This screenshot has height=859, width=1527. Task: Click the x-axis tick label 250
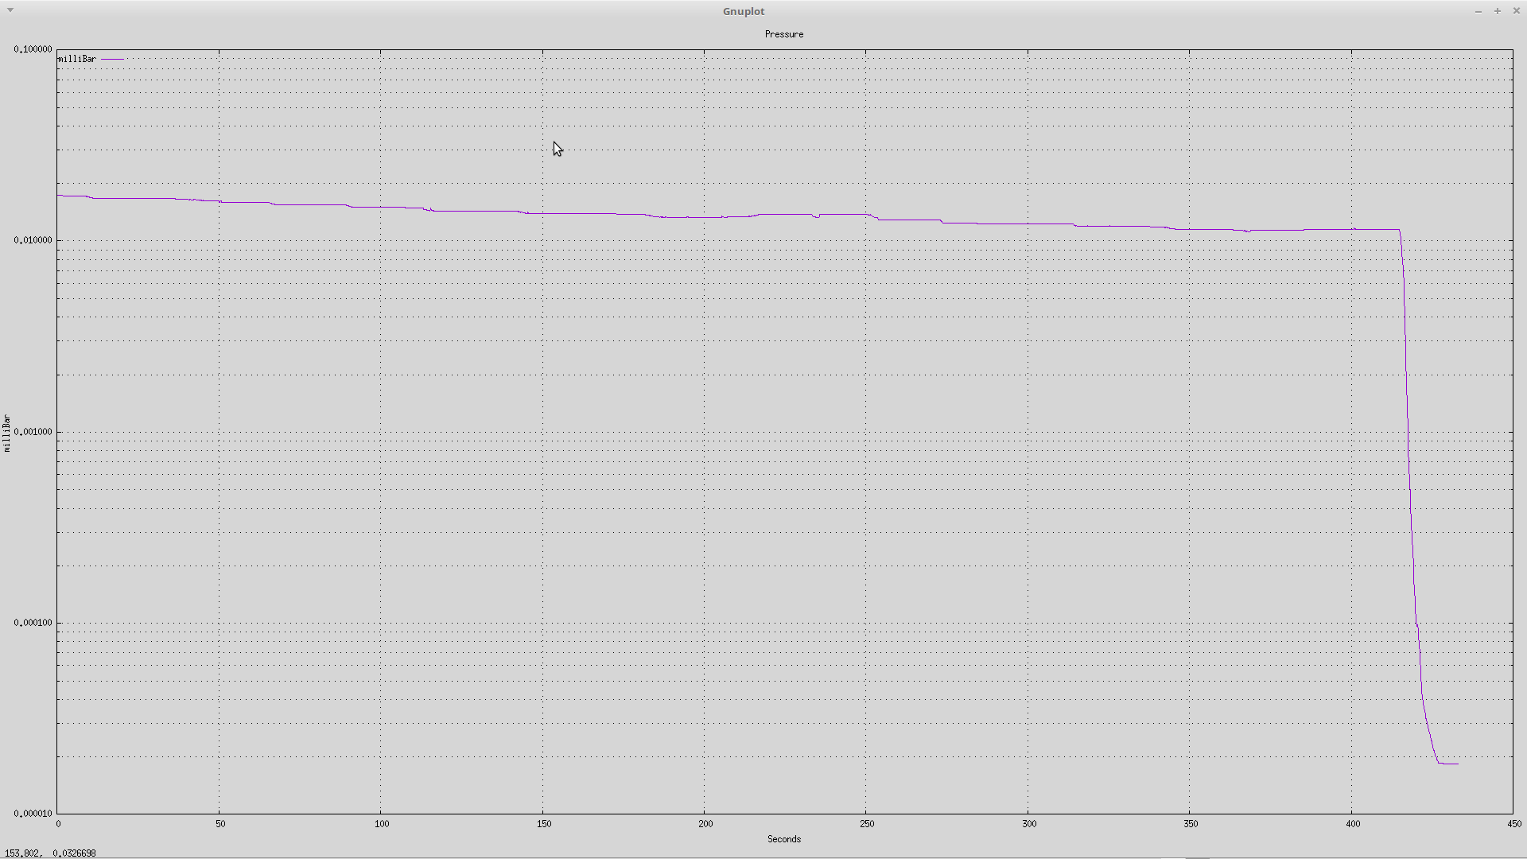point(867,824)
